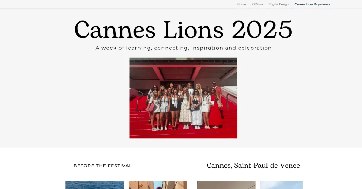Go to the PR Work page

coord(257,4)
